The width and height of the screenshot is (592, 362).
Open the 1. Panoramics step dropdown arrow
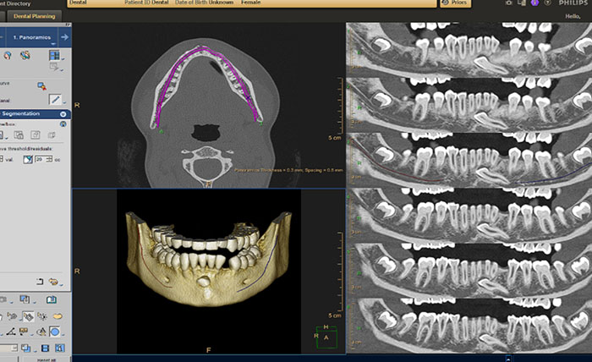[x=52, y=44]
